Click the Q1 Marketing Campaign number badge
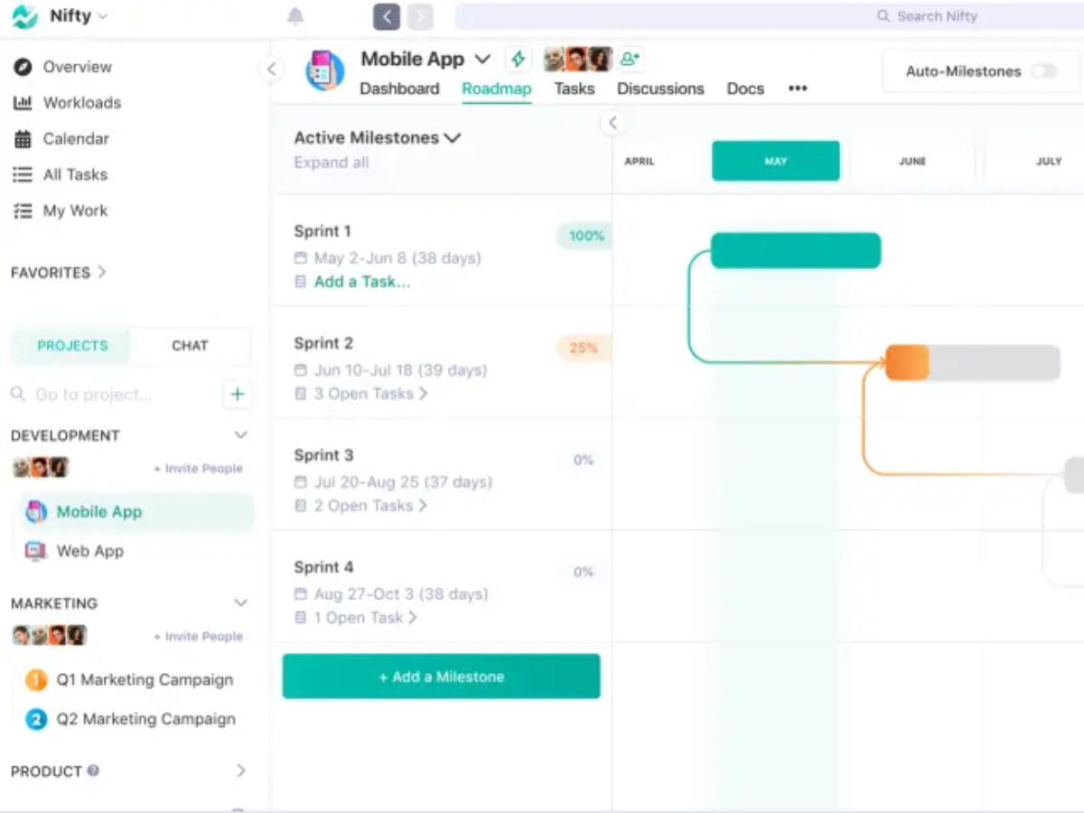Image resolution: width=1084 pixels, height=813 pixels. click(36, 679)
